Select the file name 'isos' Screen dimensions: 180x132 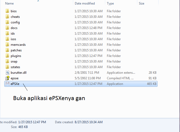13,39
